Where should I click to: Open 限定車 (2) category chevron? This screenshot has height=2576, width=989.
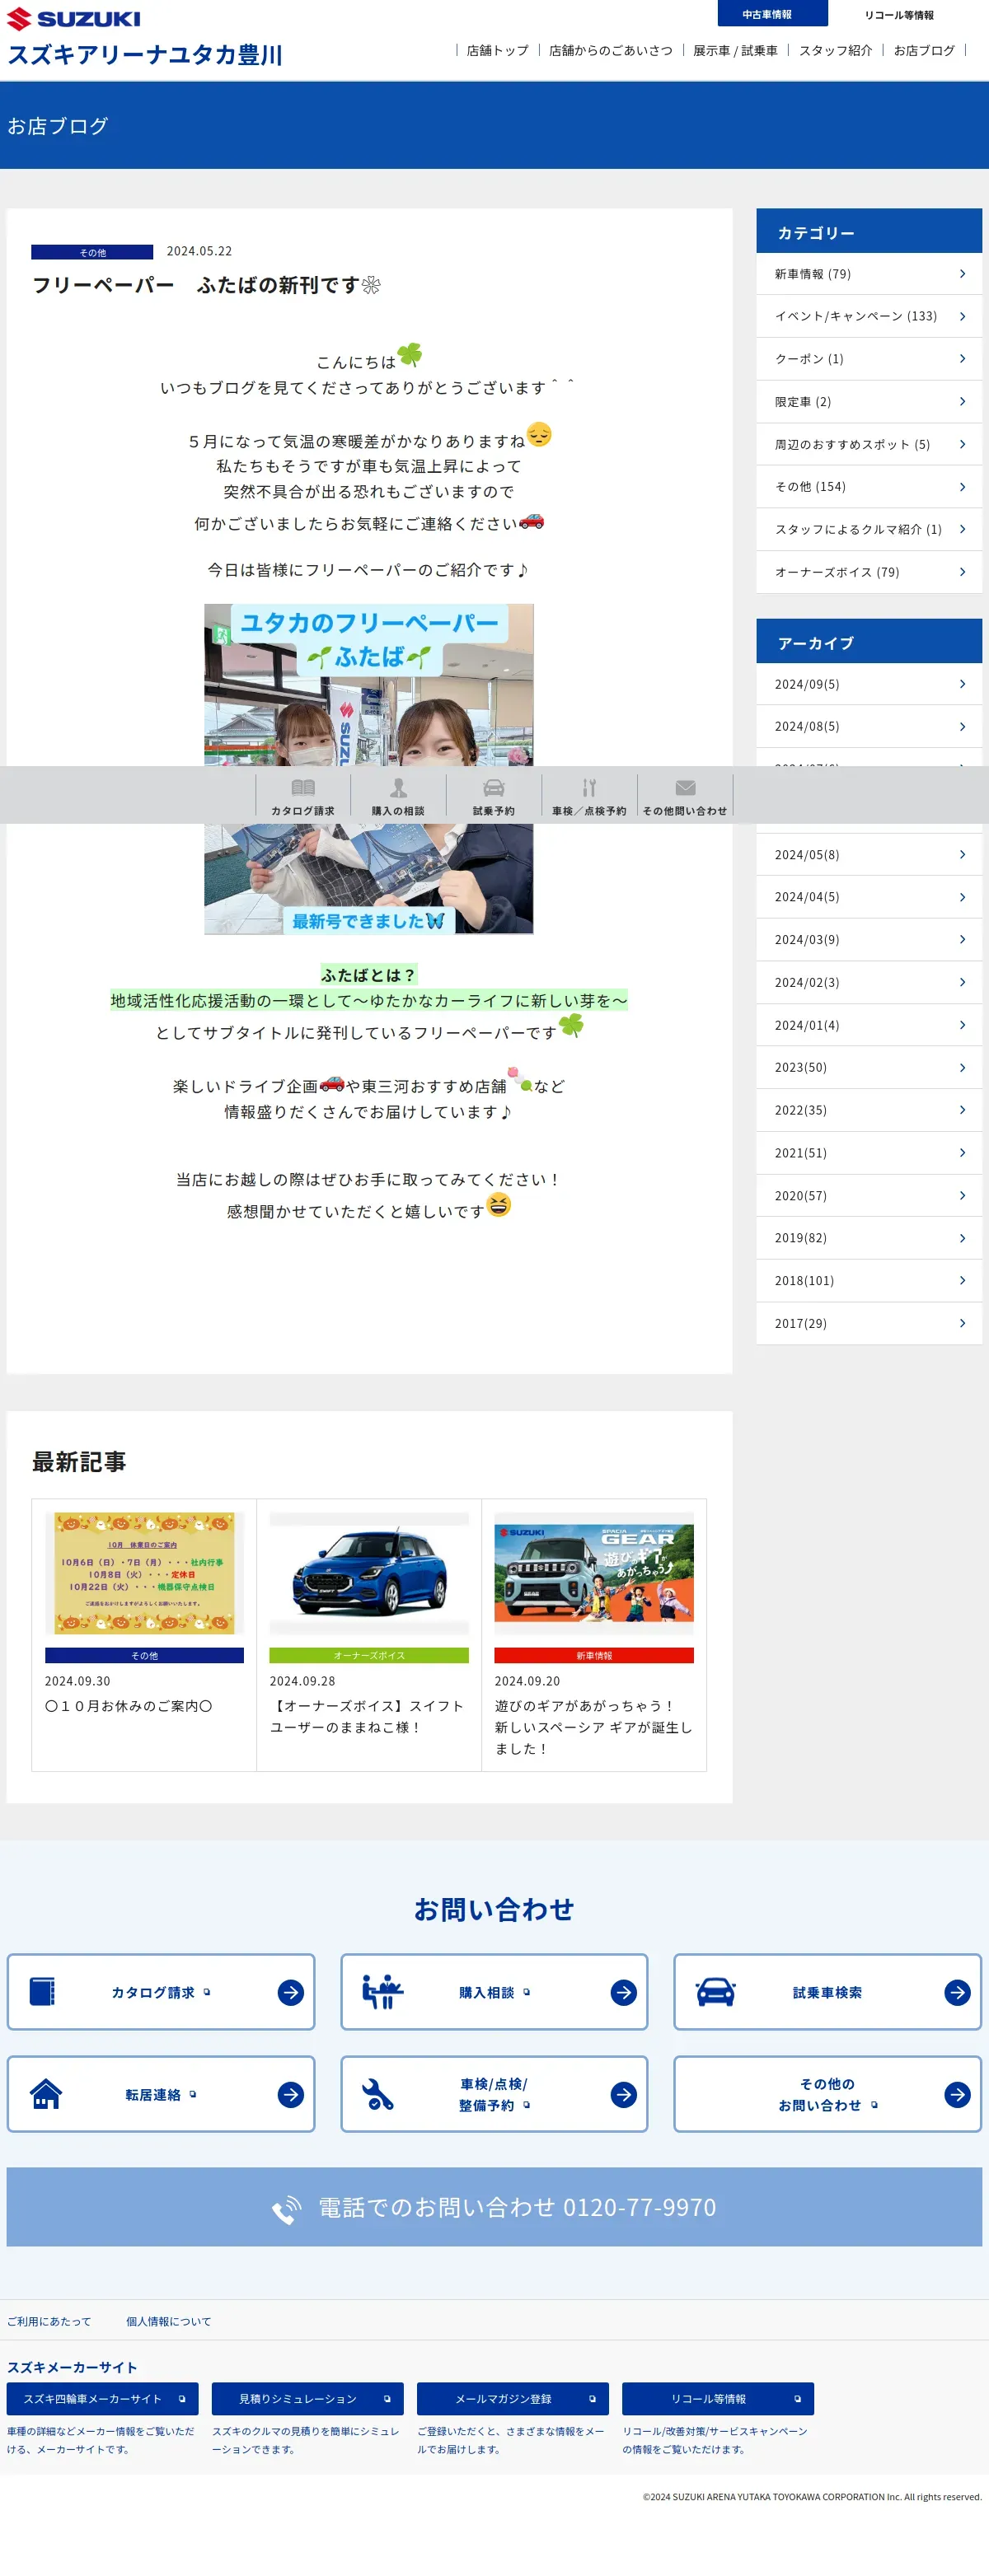pos(962,402)
